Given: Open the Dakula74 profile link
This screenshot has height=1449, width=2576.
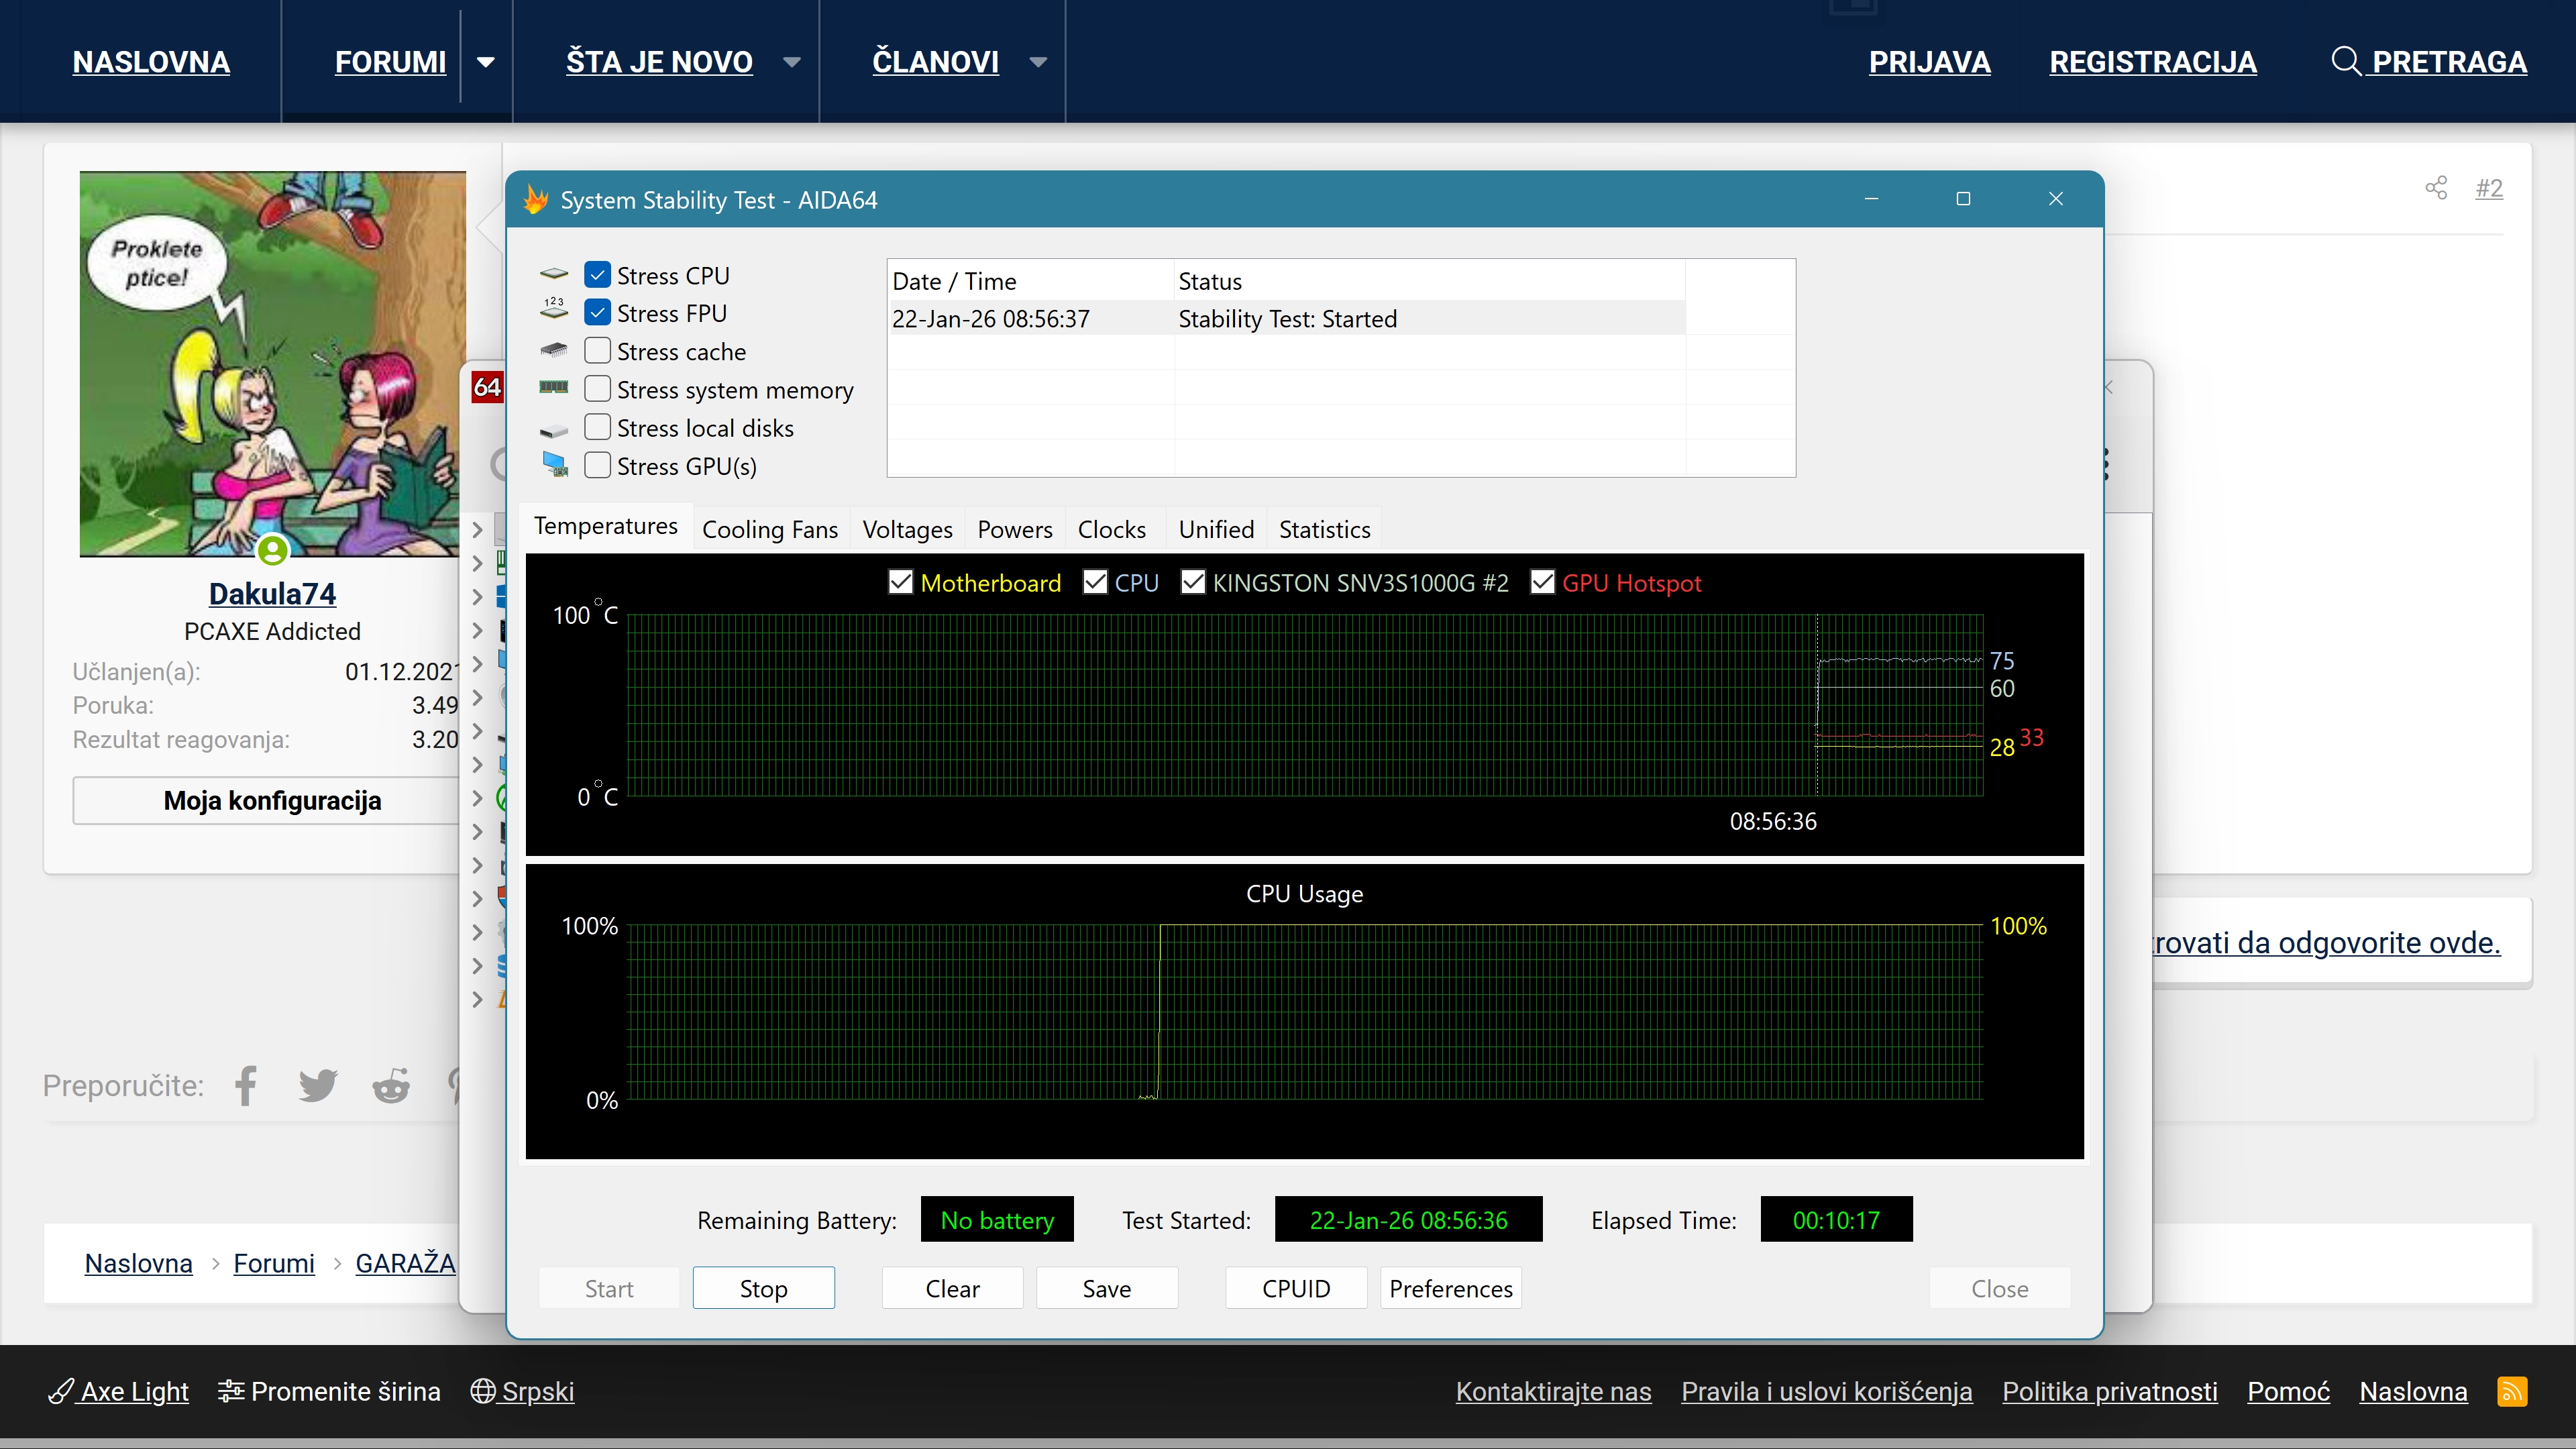Looking at the screenshot, I should click(272, 594).
